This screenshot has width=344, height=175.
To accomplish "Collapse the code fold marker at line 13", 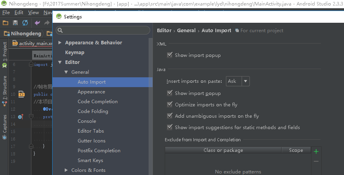I will (x=31, y=117).
